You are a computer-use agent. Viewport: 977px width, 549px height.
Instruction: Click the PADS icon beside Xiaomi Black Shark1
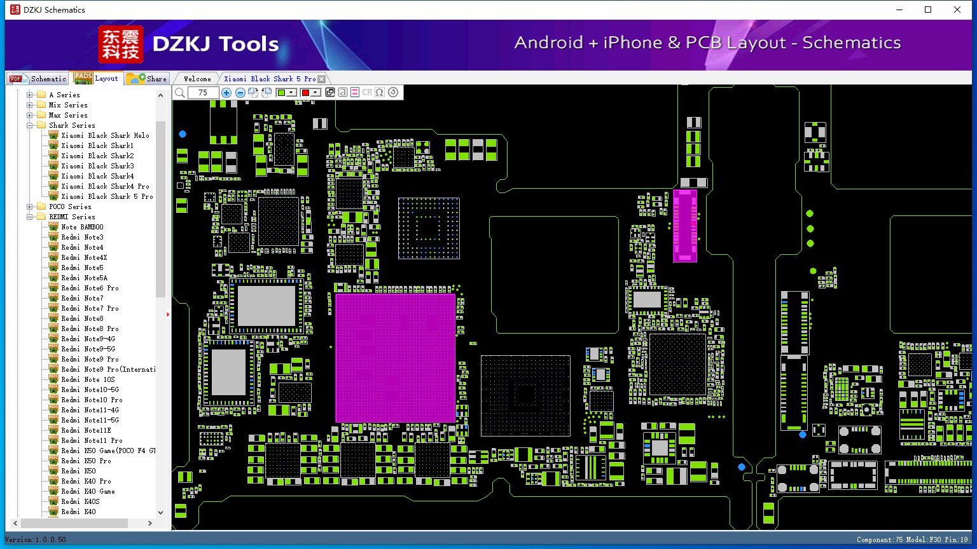[53, 146]
